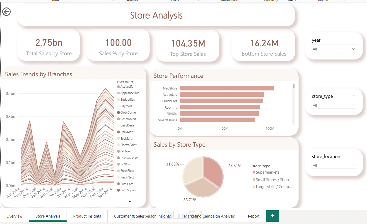Click the QuickCart bar in Store Performance
The height and width of the screenshot is (224, 367).
221,101
